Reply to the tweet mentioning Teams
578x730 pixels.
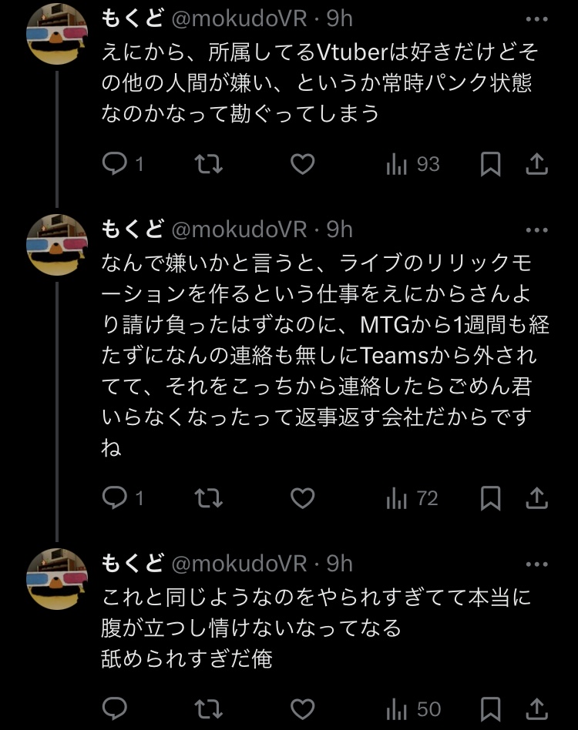point(115,499)
